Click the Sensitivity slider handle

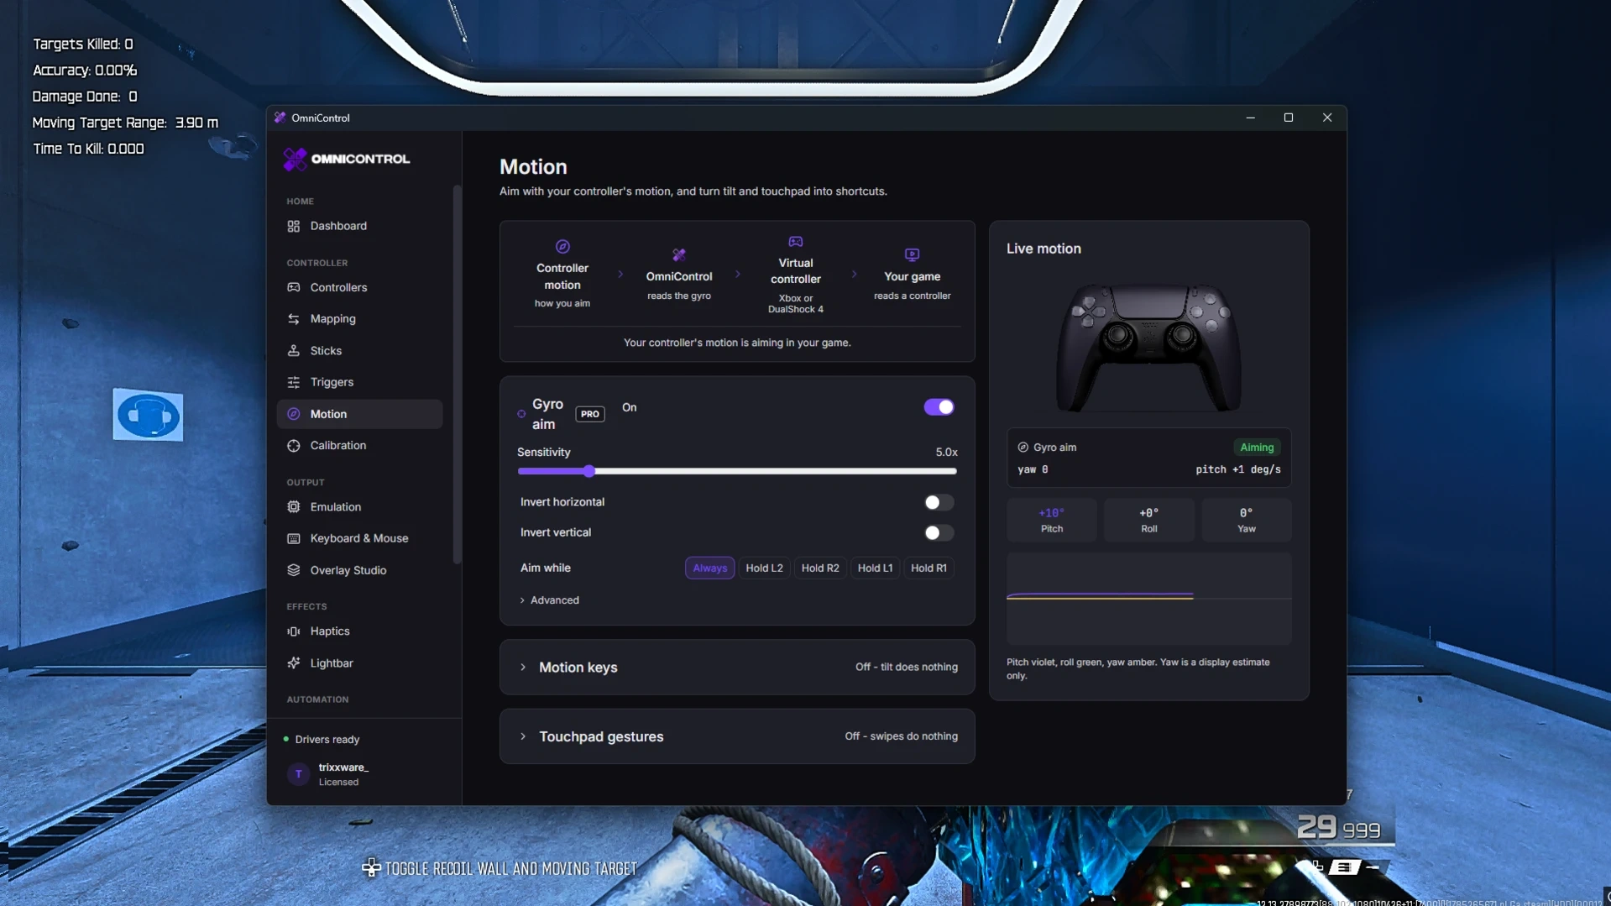pyautogui.click(x=589, y=472)
